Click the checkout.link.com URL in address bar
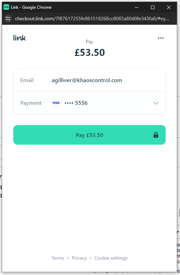The width and height of the screenshot is (180, 275). [92, 19]
